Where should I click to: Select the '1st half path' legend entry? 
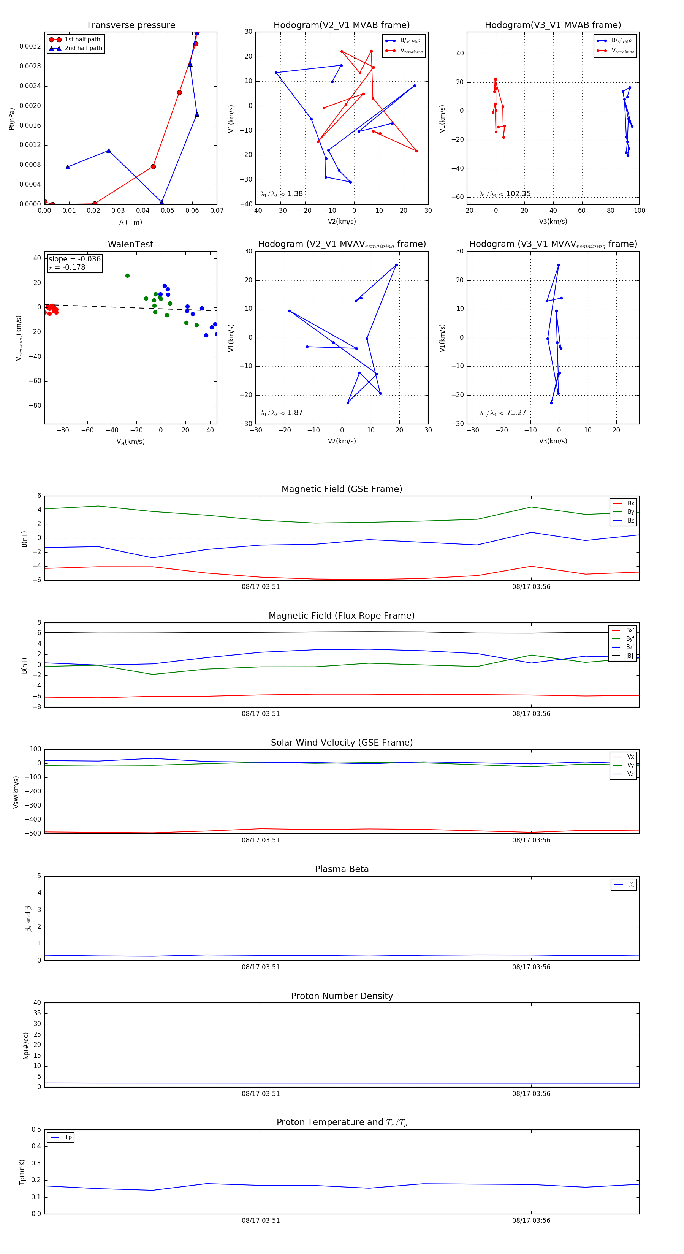[x=75, y=40]
